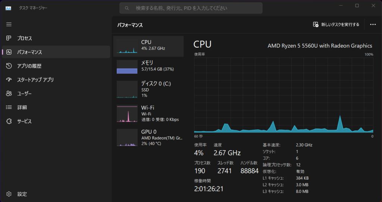Click the スレッド数 2741 value
This screenshot has height=202, width=382.
coord(224,171)
